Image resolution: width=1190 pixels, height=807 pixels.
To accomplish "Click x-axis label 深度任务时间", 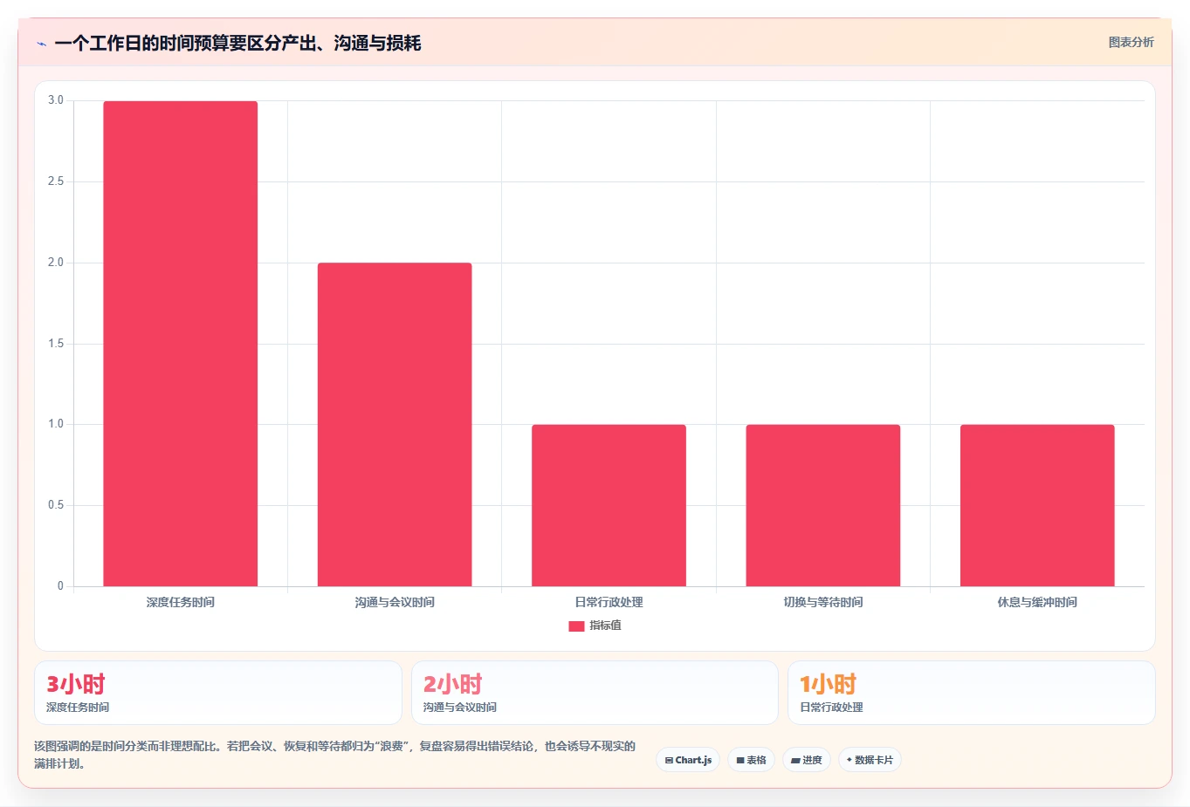I will (181, 602).
